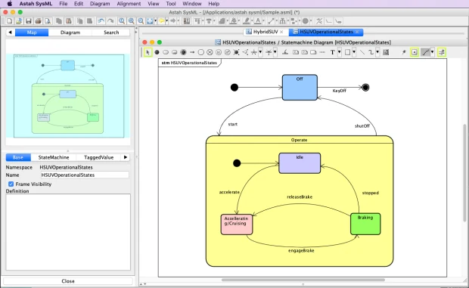Open the Astah SysML application menu
This screenshot has height=288, width=469.
click(x=36, y=4)
